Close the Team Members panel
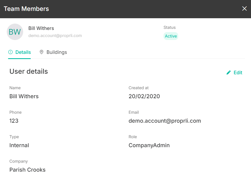 [244, 9]
